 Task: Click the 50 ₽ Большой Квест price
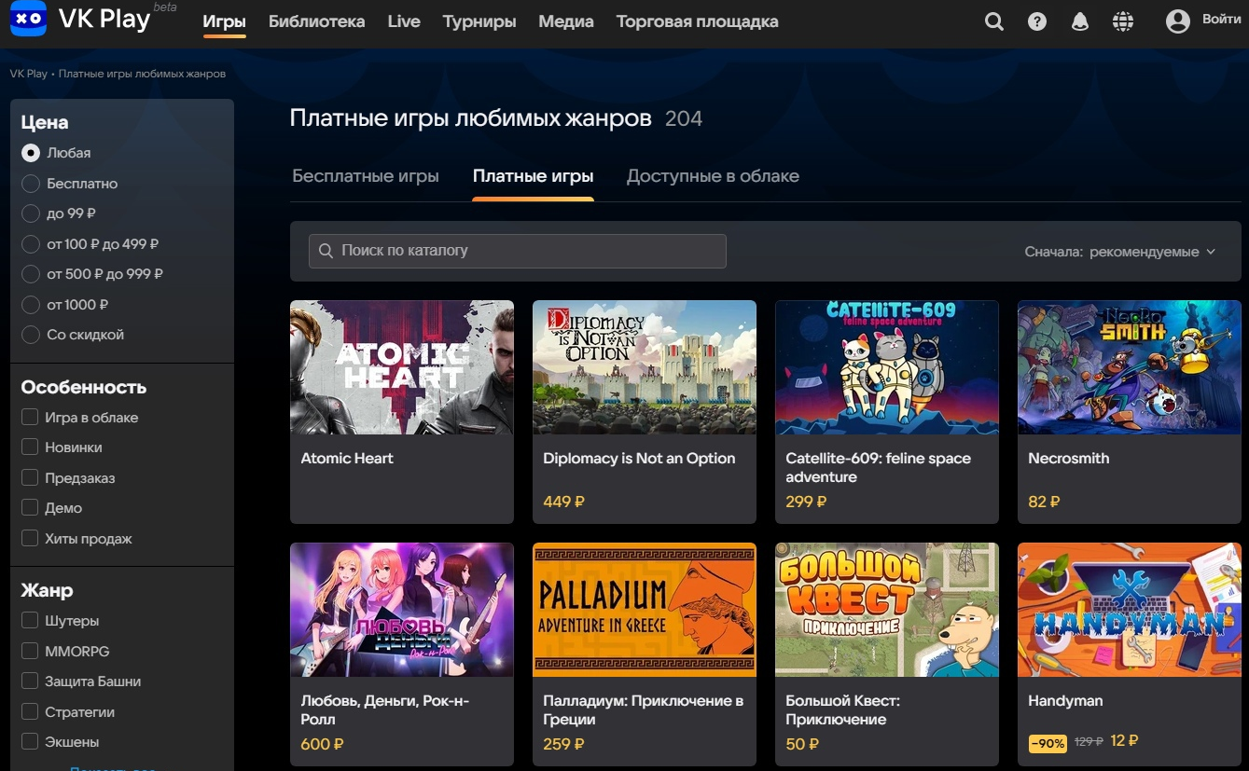(802, 744)
